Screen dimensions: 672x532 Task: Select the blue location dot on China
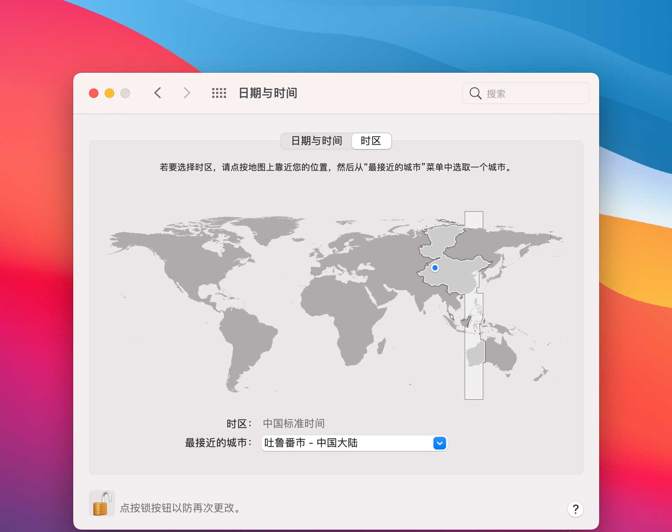[x=435, y=267]
